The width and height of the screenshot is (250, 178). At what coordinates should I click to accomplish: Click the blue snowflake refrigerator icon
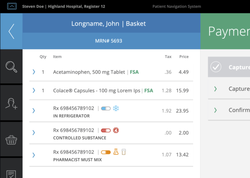pos(116,108)
